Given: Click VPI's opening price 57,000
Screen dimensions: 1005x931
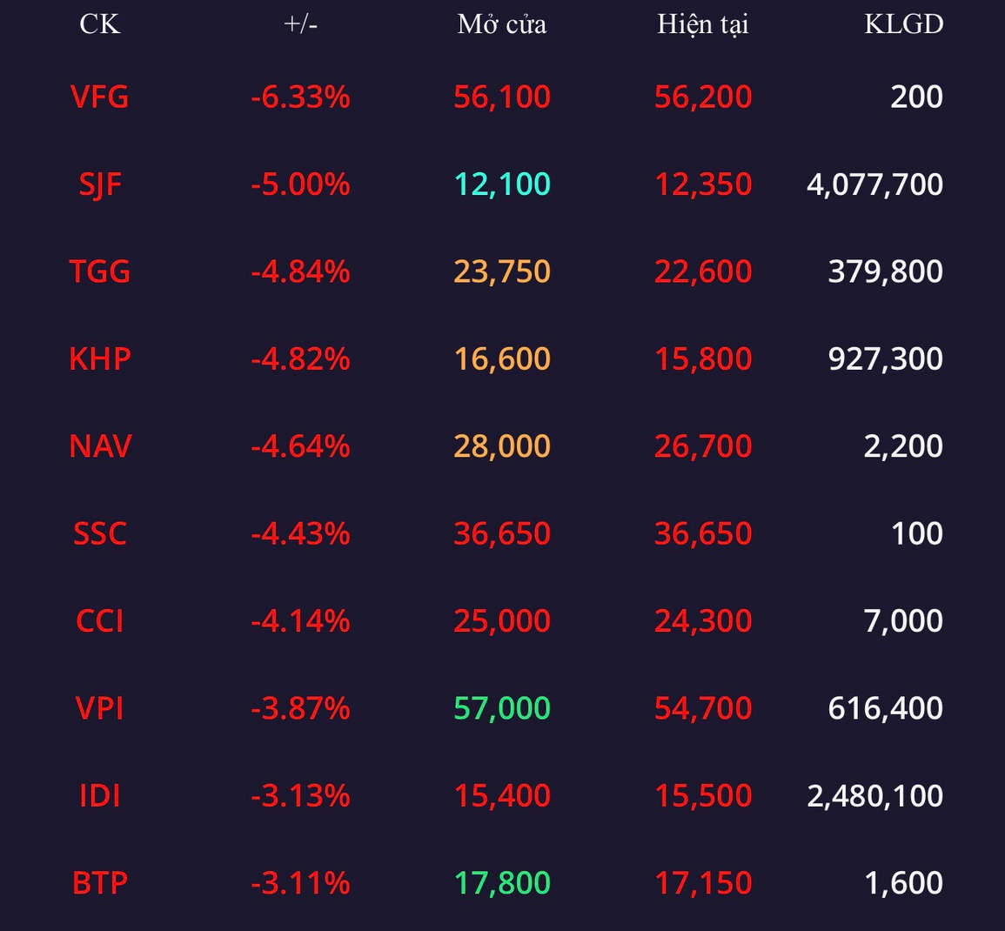Looking at the screenshot, I should pyautogui.click(x=502, y=708).
